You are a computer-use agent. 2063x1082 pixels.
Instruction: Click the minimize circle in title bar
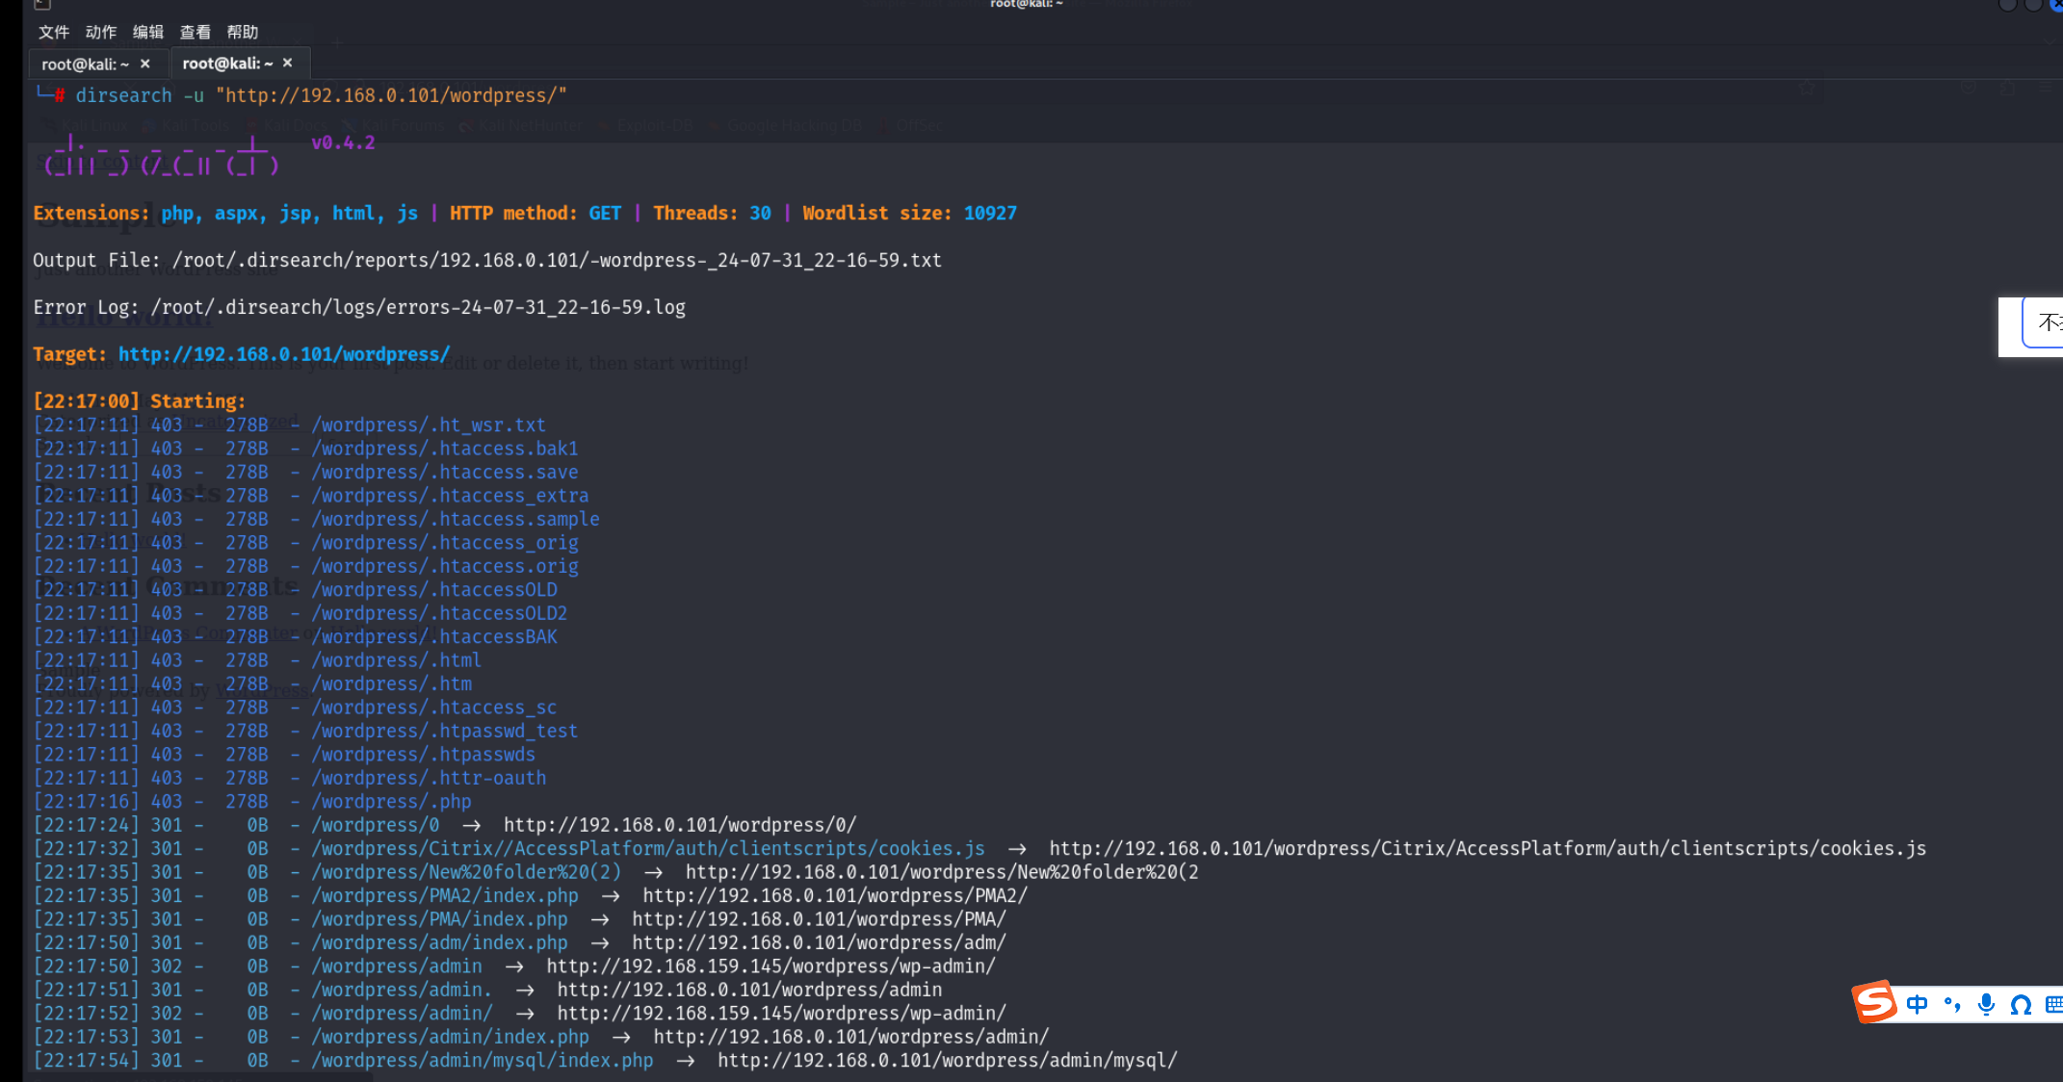2007,5
